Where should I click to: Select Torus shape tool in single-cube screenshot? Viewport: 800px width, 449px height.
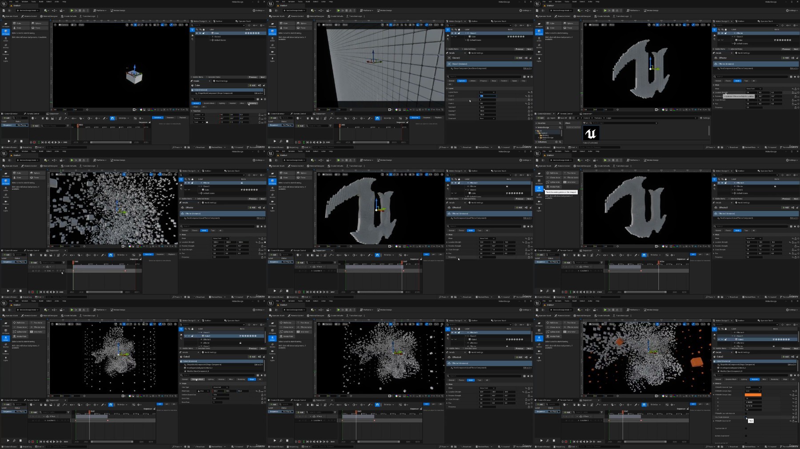pyautogui.click(x=39, y=28)
